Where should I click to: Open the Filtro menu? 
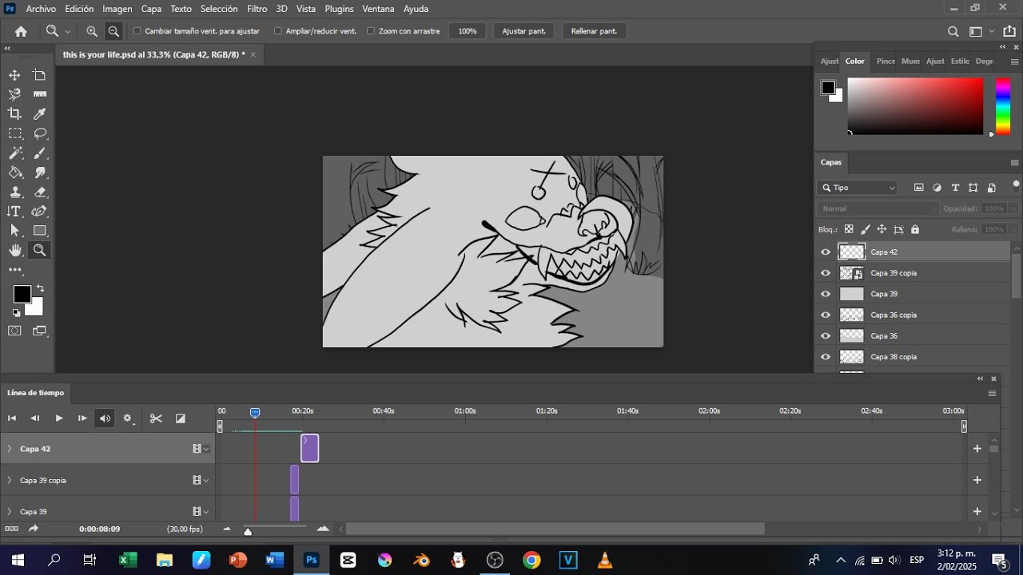(x=257, y=9)
